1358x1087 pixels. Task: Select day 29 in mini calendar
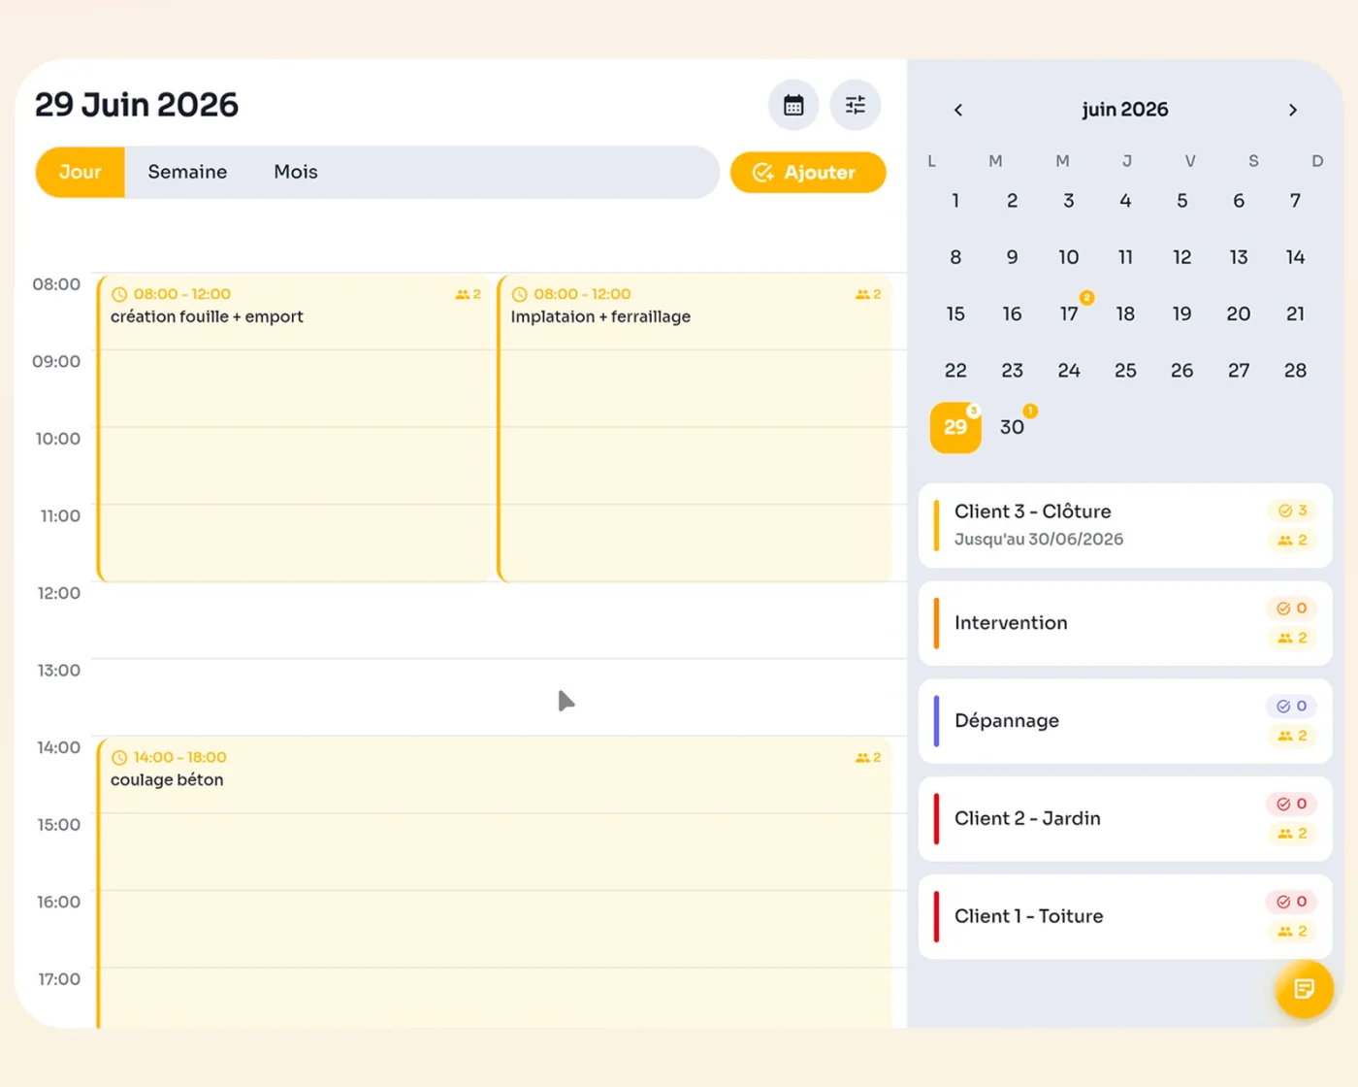(x=955, y=427)
